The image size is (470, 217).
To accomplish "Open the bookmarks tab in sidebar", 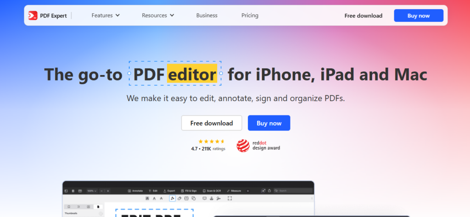I will pos(69,207).
